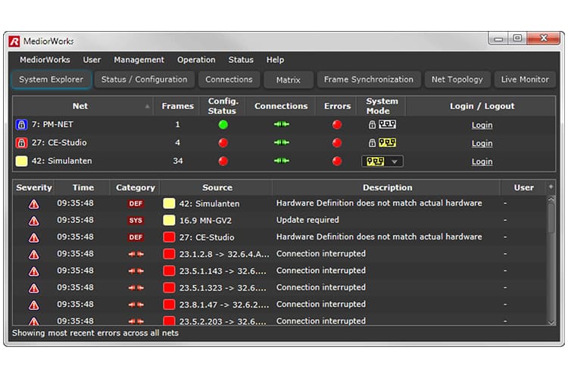Click yellow system mode icon for CE-Studio
The image size is (568, 378).
click(x=387, y=143)
